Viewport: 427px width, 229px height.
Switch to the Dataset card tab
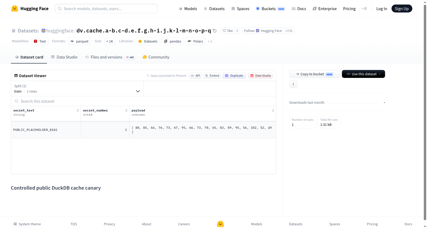click(29, 57)
